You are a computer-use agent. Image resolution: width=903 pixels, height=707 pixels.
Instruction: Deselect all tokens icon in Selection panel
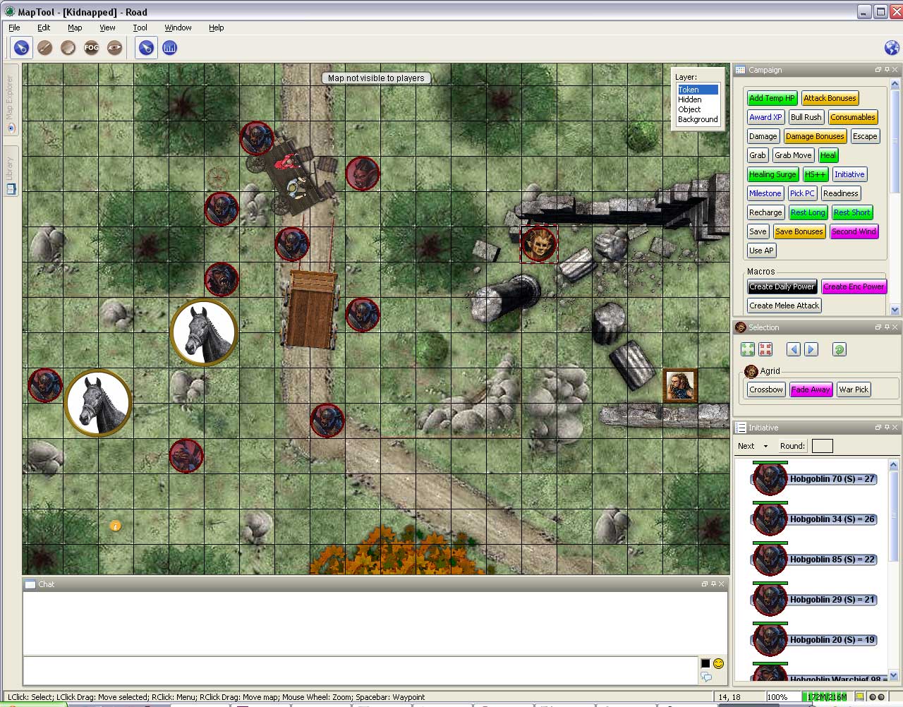pos(765,349)
